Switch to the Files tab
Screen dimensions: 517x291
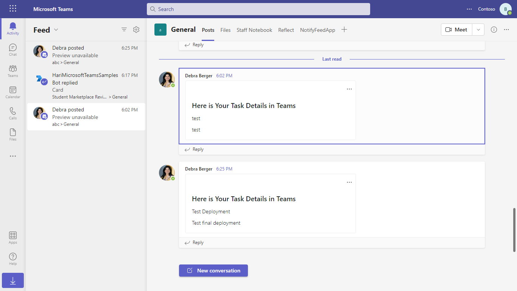click(226, 30)
